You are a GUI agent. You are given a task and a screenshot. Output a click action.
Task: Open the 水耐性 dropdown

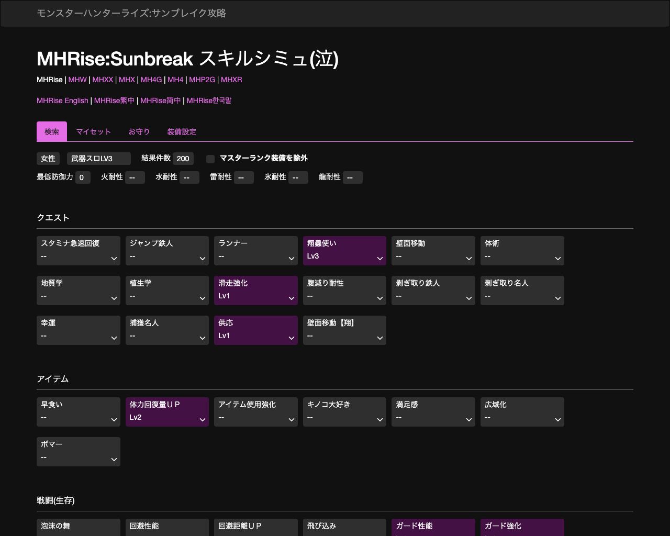189,177
